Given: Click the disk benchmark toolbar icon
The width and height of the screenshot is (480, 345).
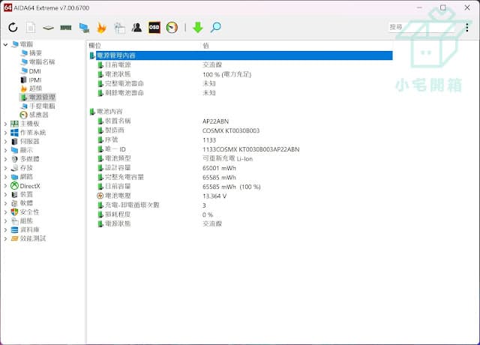Looking at the screenshot, I should point(48,28).
